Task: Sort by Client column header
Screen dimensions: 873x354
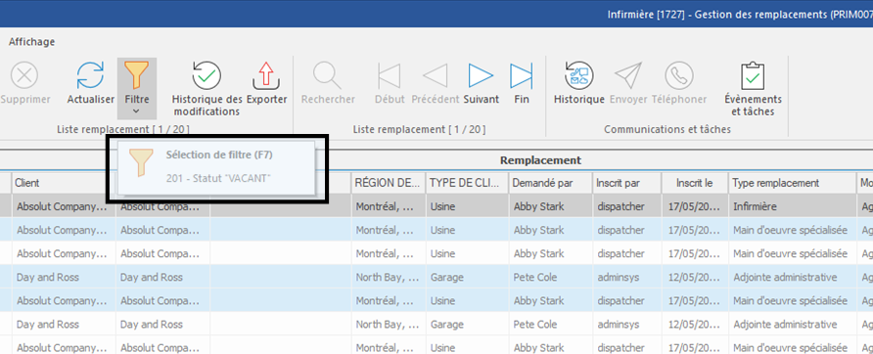Action: [64, 183]
